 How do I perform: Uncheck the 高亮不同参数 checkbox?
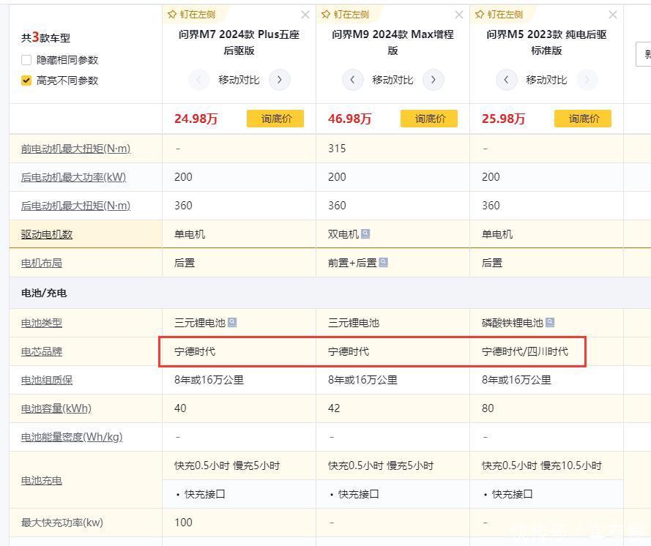[27, 81]
